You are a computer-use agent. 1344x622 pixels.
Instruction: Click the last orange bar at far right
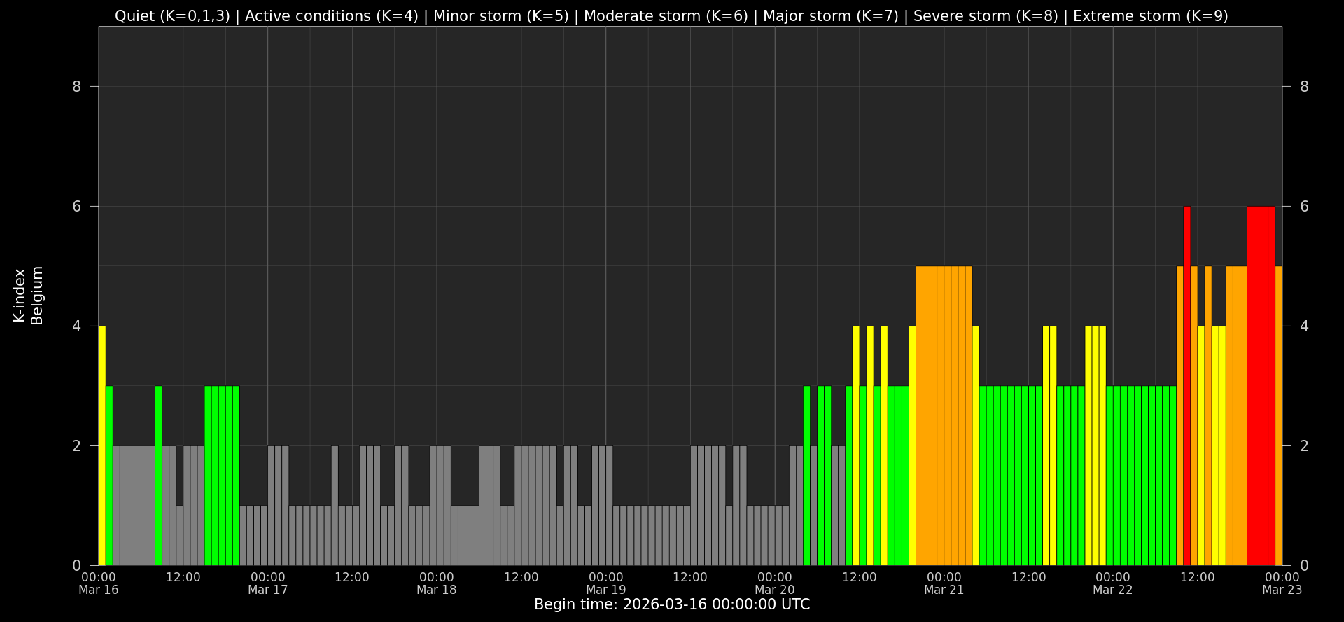click(1278, 415)
